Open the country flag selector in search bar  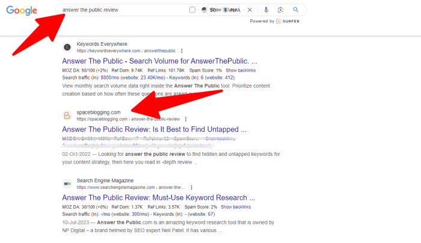coord(205,10)
